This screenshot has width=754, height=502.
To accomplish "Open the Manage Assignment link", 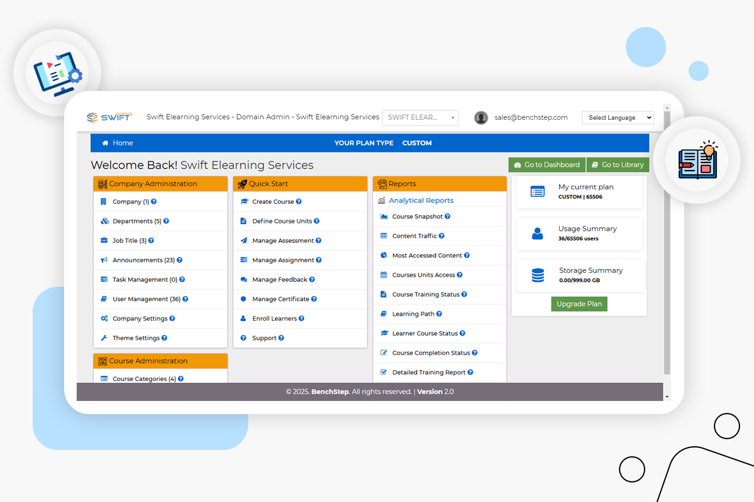I will click(x=283, y=260).
